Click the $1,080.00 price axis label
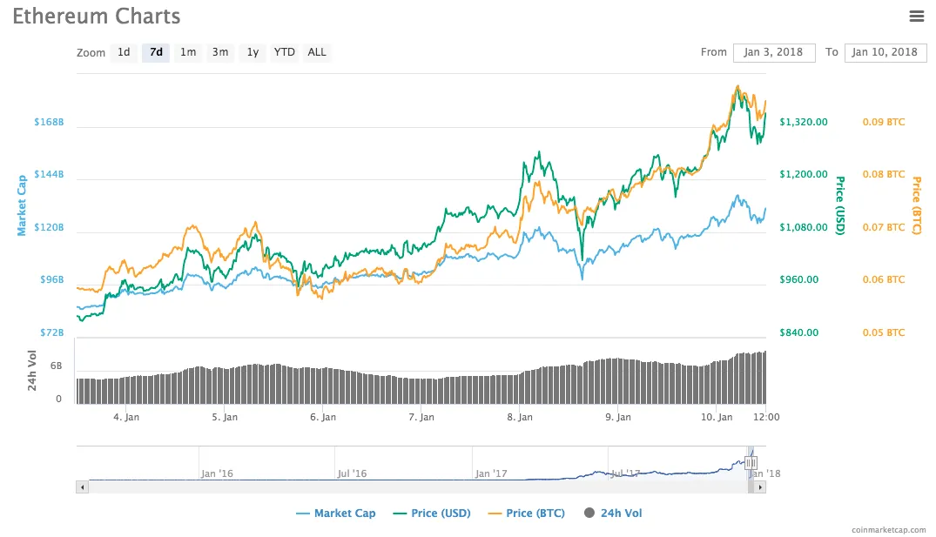Image resolution: width=936 pixels, height=537 pixels. pos(804,227)
